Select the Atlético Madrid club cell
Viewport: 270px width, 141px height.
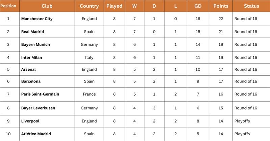point(36,134)
